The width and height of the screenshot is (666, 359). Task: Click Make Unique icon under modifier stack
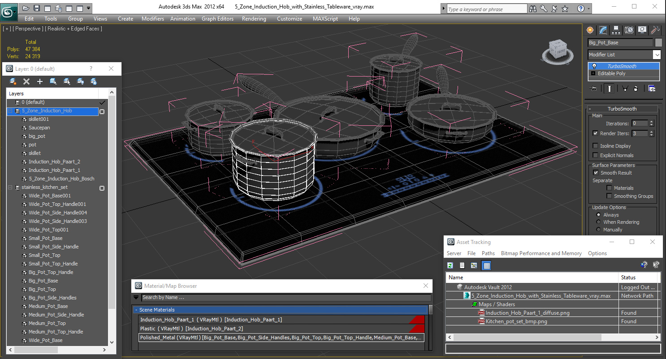(x=625, y=88)
